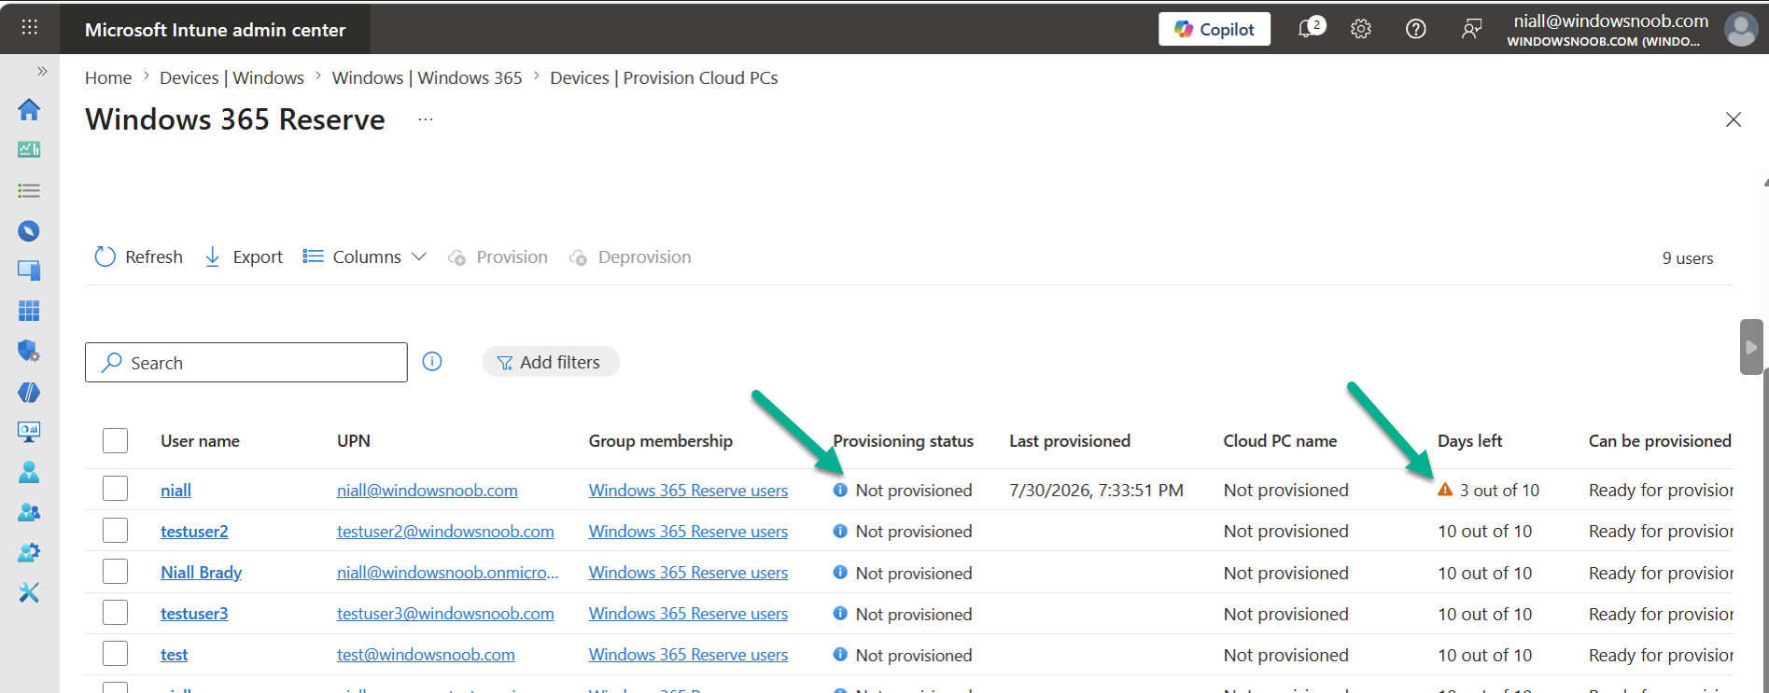Click the status info icon in Niall Brady row
Screen dimensions: 1769x693
[840, 572]
